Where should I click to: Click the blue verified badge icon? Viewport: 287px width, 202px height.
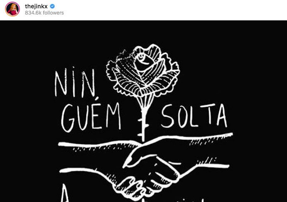tap(52, 6)
